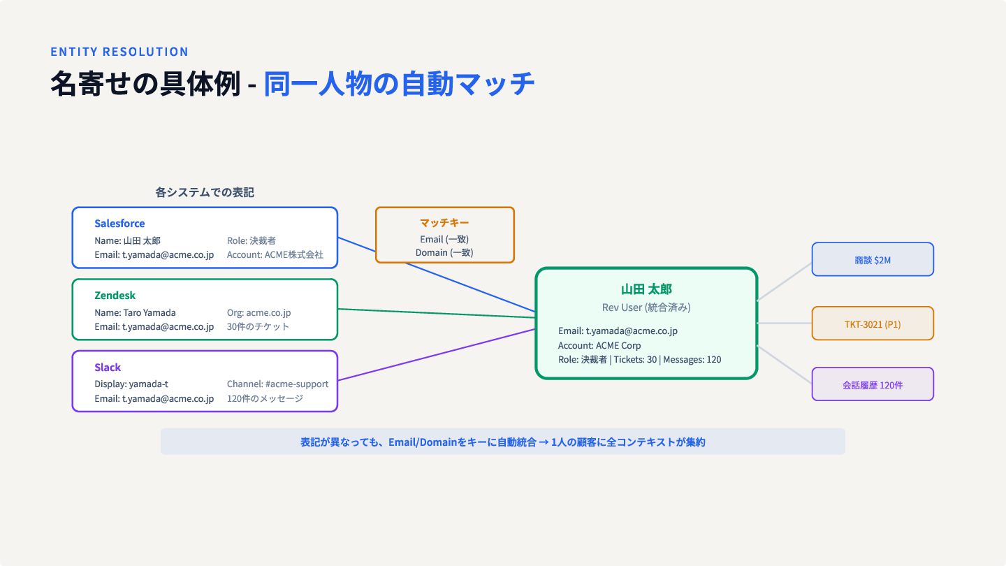Click the bottom summary banner about Email/Domain自動統合
This screenshot has width=1006, height=566.
click(x=503, y=442)
